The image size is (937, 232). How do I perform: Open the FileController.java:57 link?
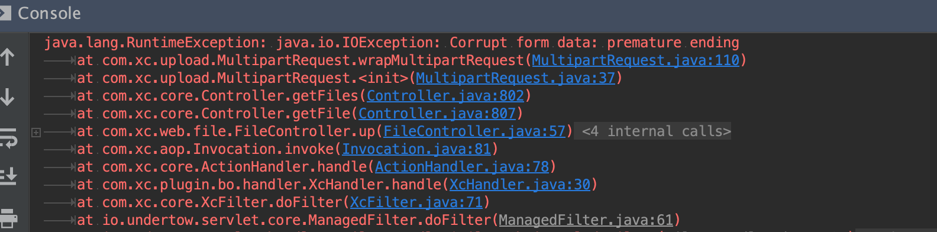click(474, 131)
